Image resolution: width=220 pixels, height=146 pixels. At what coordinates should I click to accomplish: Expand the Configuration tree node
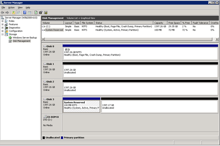(3, 31)
